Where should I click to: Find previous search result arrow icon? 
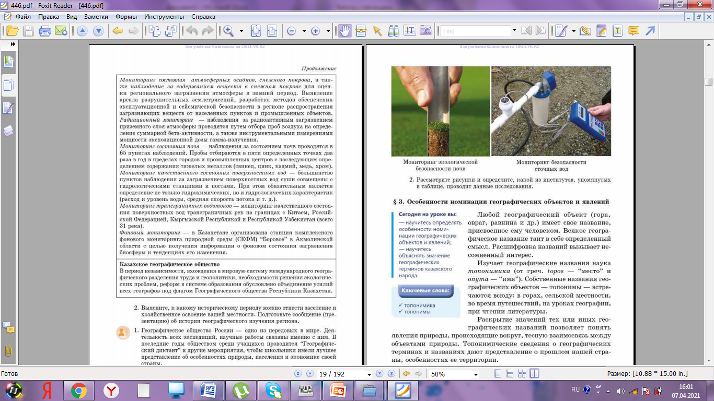tap(526, 31)
